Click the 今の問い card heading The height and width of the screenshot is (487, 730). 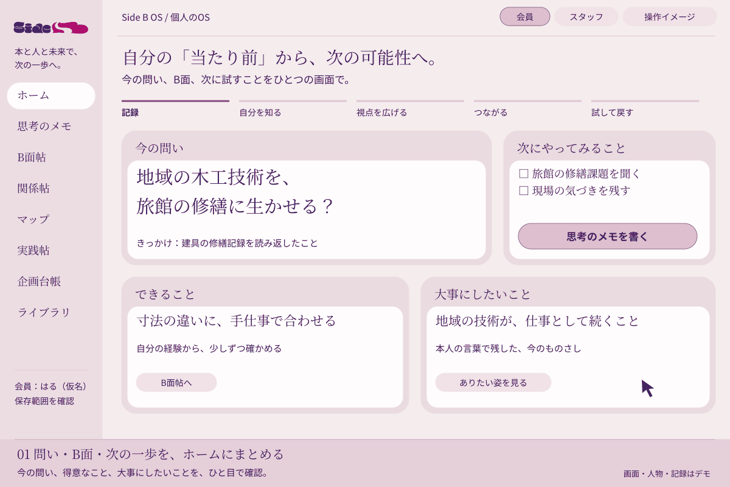[159, 148]
